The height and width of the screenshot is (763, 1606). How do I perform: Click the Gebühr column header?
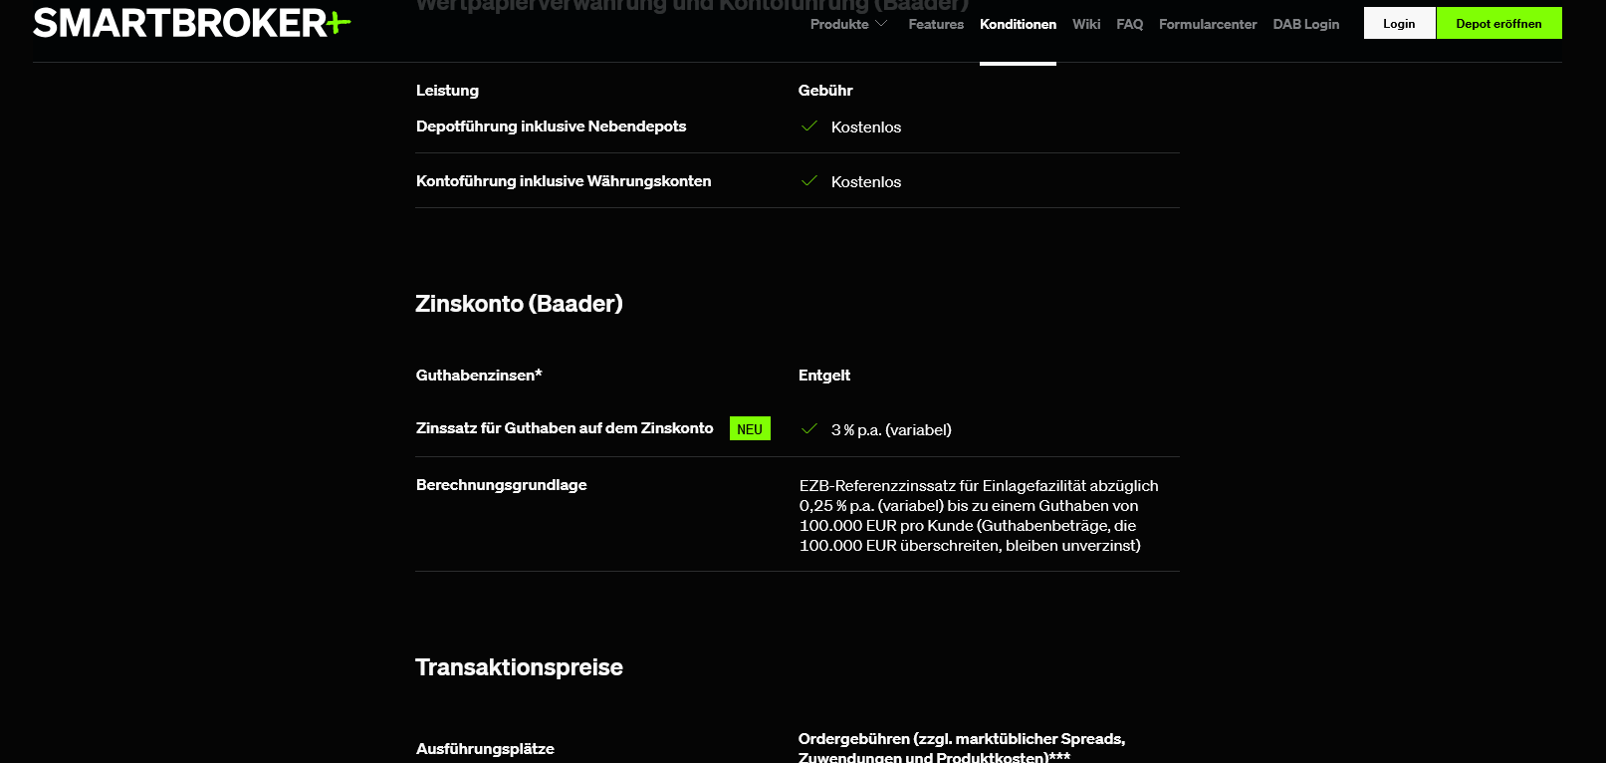pos(825,90)
